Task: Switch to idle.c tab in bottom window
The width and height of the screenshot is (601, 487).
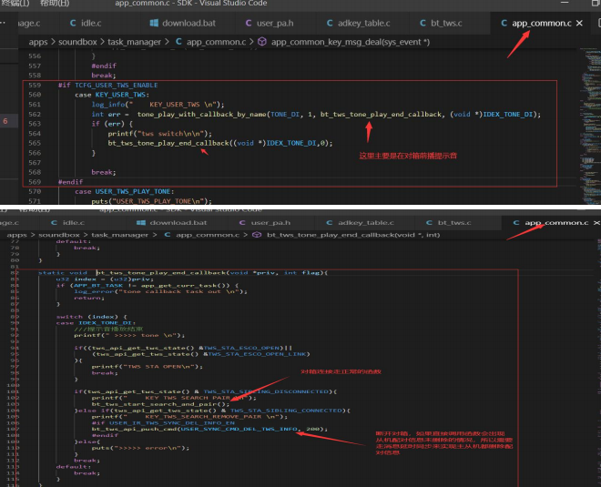Action: point(68,223)
